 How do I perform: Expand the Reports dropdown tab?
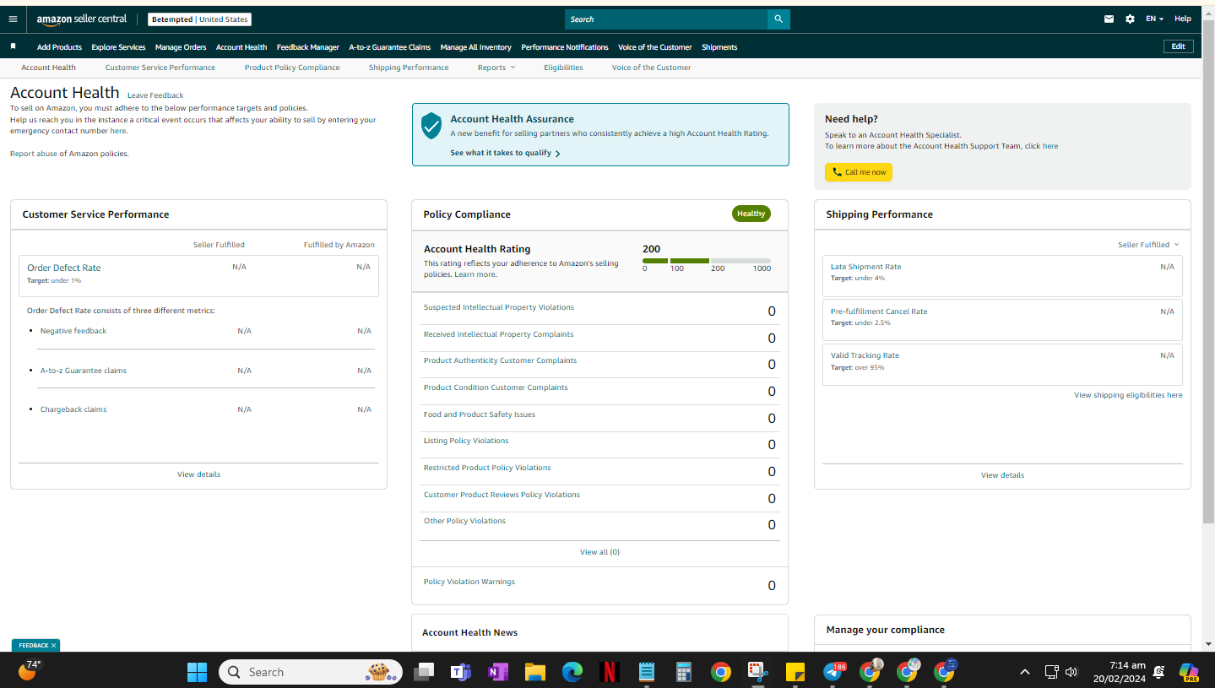pyautogui.click(x=496, y=68)
